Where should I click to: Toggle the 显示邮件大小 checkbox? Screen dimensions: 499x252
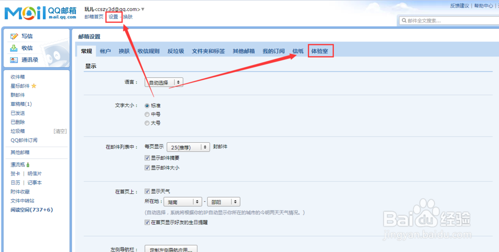point(147,167)
